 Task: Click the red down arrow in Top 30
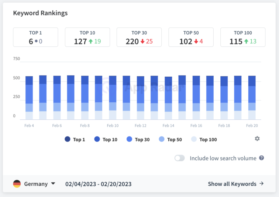pos(142,42)
